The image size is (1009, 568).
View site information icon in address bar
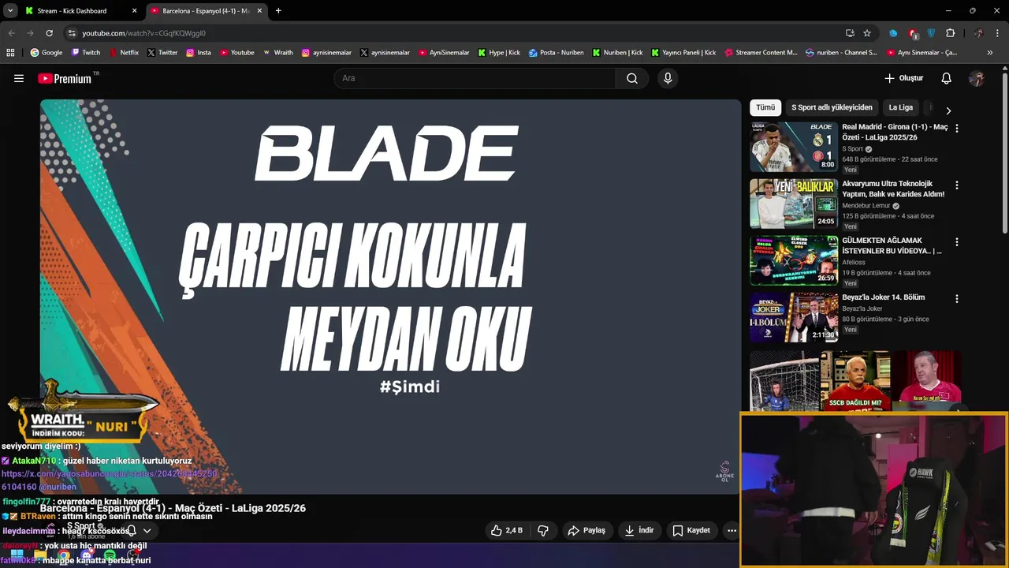[x=72, y=33]
